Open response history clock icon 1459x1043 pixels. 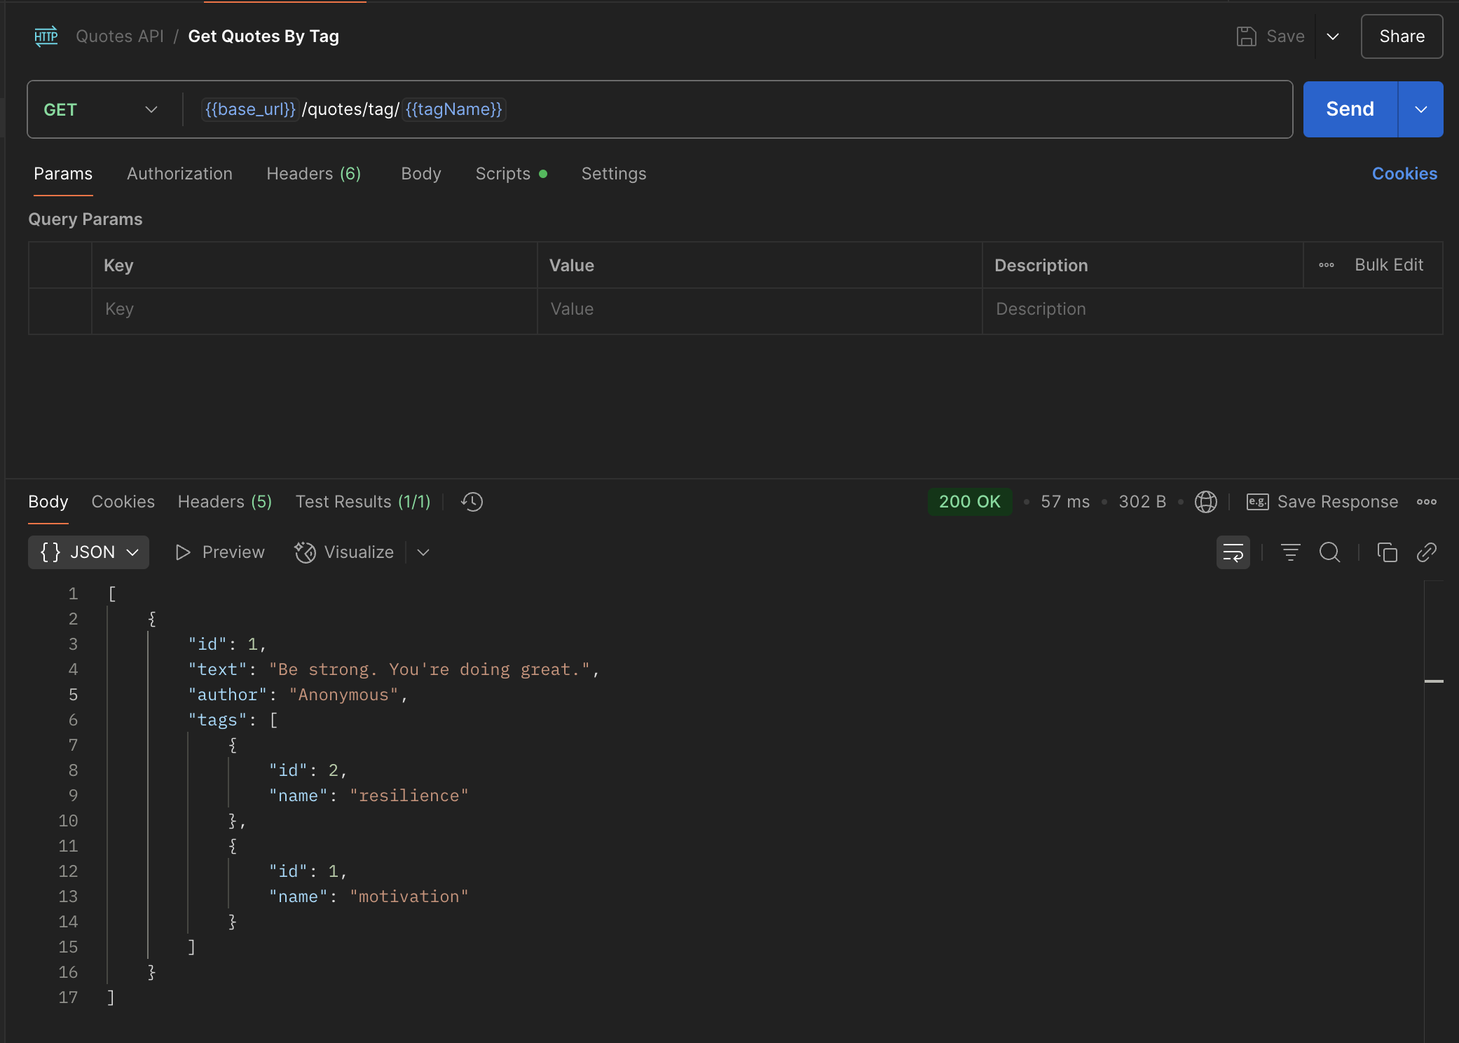(472, 502)
